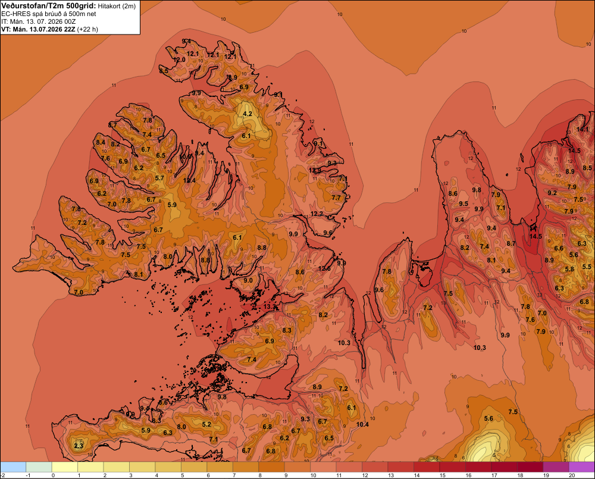Click the title text "Veðurstofan/T2m 500grid:"

tap(49, 6)
